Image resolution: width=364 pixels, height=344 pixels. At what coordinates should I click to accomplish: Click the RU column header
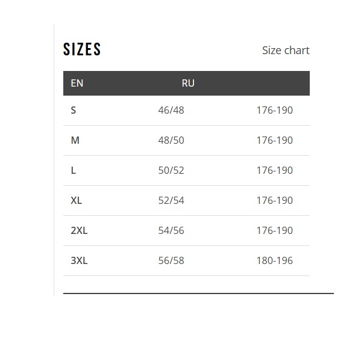tap(188, 83)
